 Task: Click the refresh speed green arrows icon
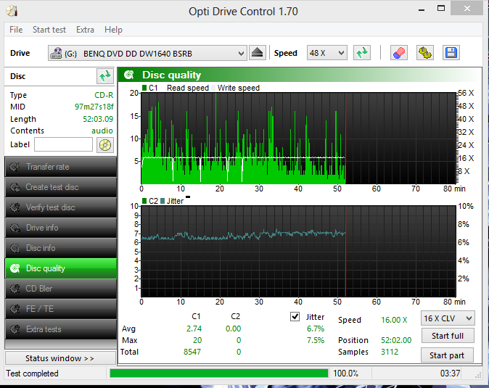pos(362,53)
